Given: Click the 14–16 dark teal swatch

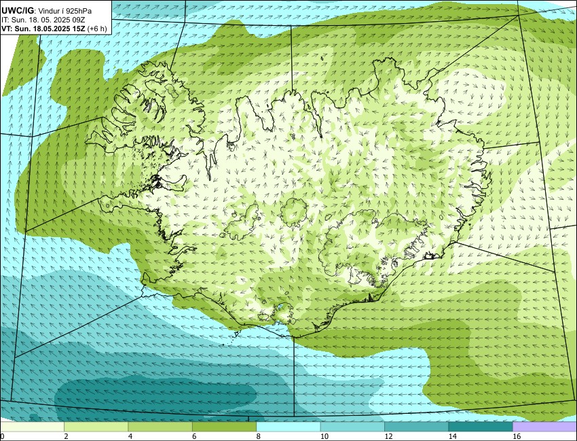Looking at the screenshot, I should [481, 427].
